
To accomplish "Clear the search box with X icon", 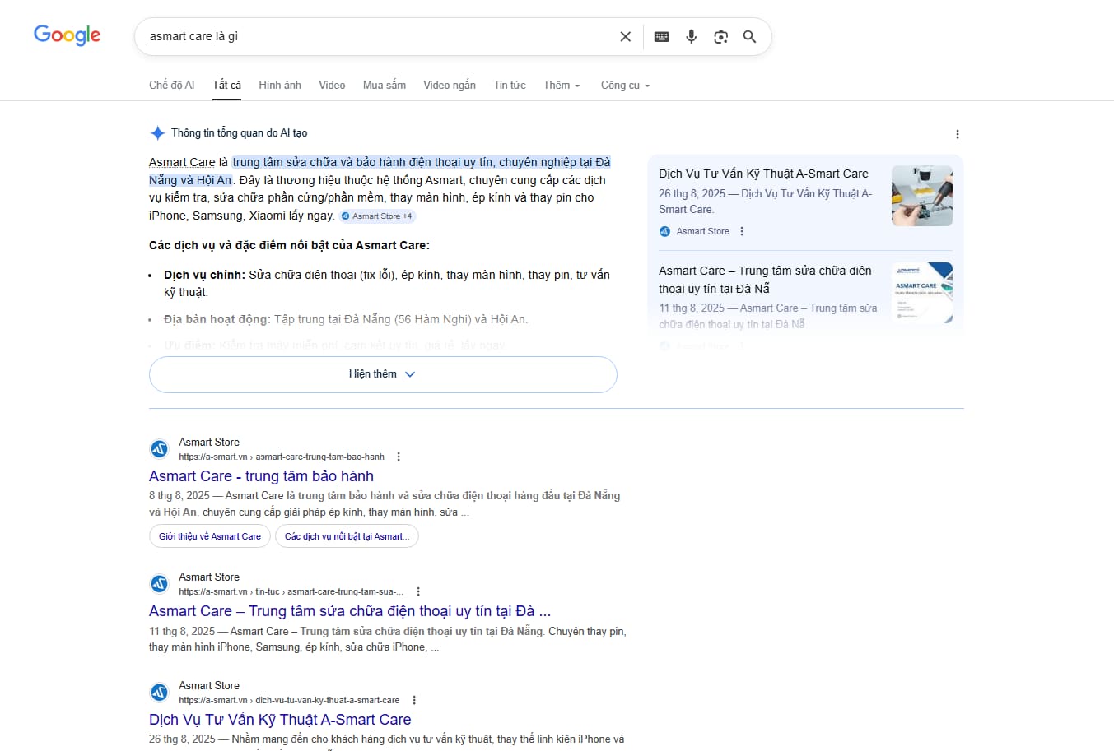I will tap(625, 37).
